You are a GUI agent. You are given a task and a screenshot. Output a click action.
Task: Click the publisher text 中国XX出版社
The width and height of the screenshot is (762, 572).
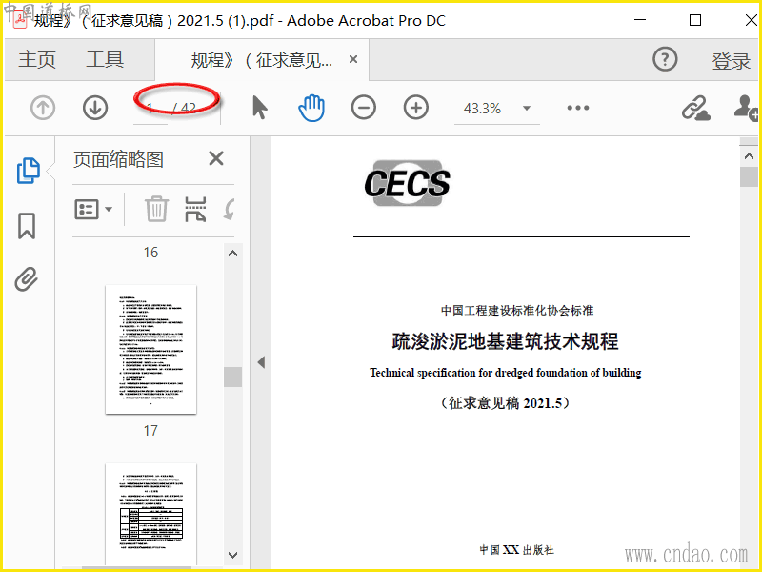coord(516,550)
